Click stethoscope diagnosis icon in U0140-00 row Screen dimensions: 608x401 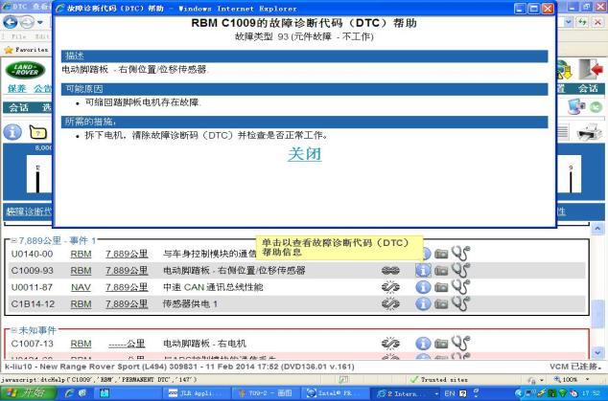[460, 254]
